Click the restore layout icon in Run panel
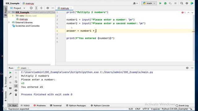The width and height of the screenshot is (198, 111). 10,88
